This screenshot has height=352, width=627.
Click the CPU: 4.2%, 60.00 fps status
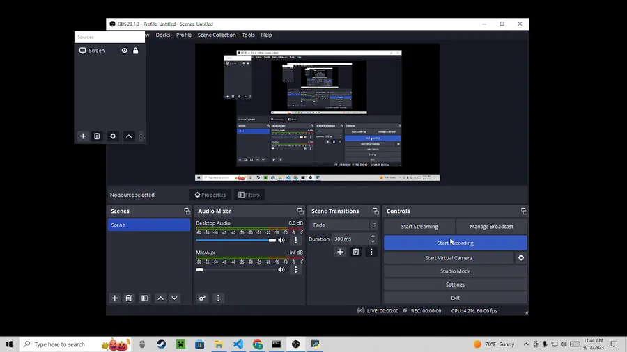[x=474, y=310]
